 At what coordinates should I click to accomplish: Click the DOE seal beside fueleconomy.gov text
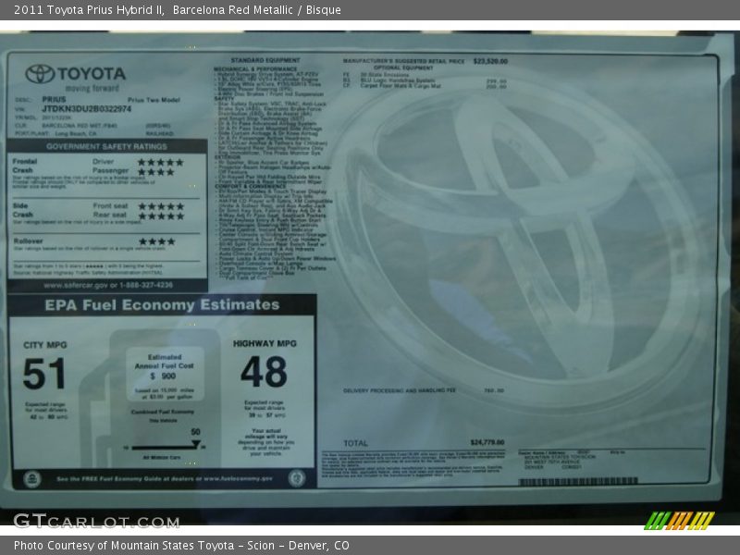pyautogui.click(x=296, y=478)
